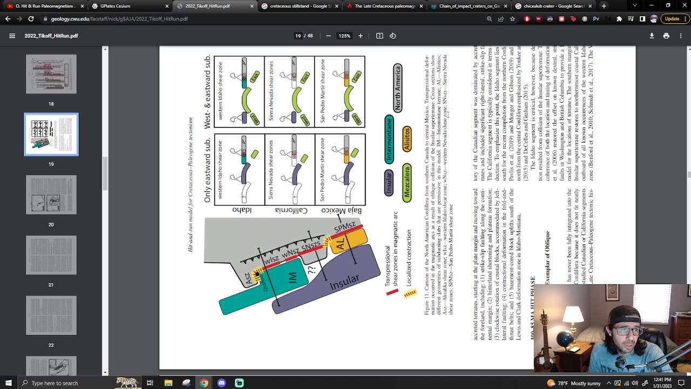This screenshot has width=691, height=389.
Task: Toggle the browser side panel
Action: [642, 18]
